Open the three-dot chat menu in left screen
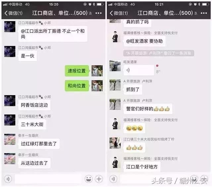This screenshot has width=212, height=187. coord(99,13)
